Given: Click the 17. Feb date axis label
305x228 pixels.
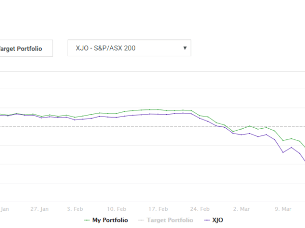Looking at the screenshot, I should coord(158,208).
